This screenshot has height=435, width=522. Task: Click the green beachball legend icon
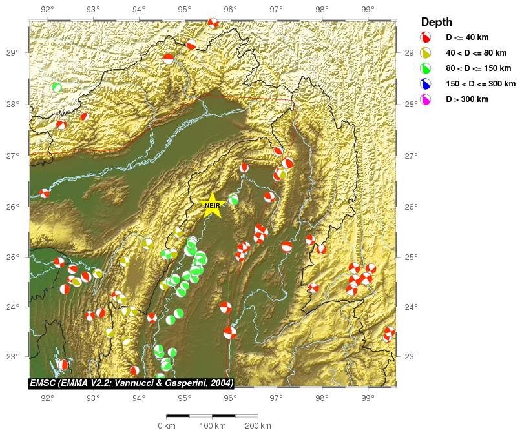(x=426, y=68)
